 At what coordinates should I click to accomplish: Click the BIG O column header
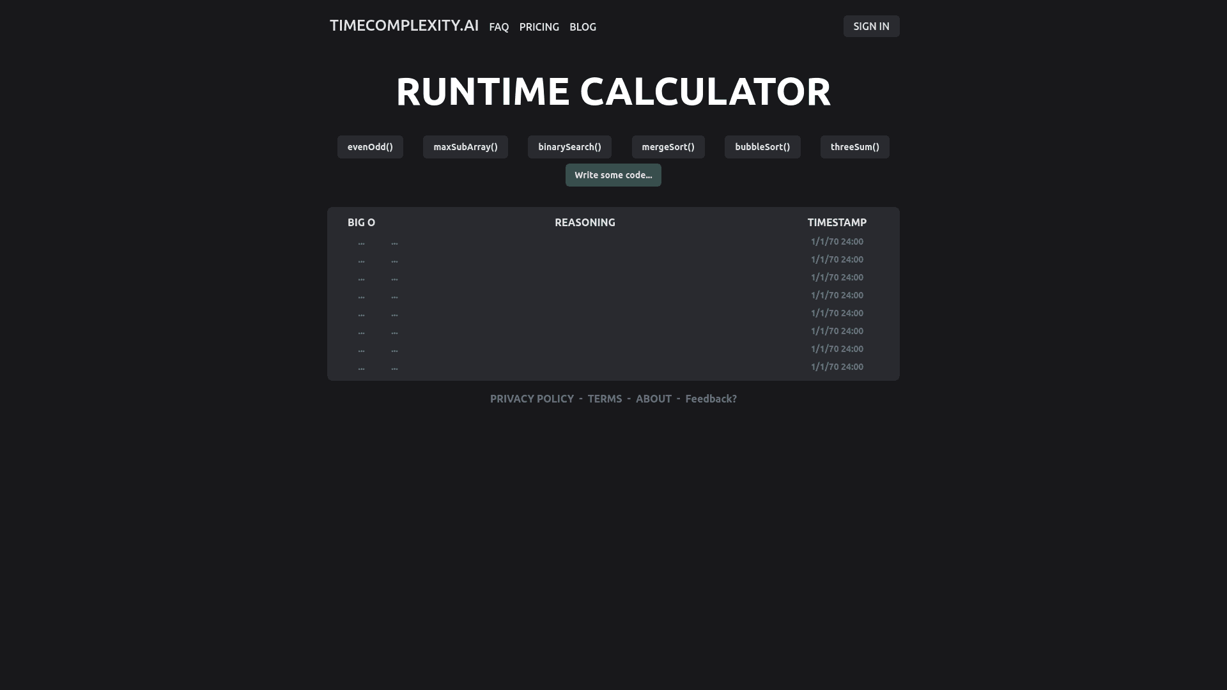(x=361, y=222)
